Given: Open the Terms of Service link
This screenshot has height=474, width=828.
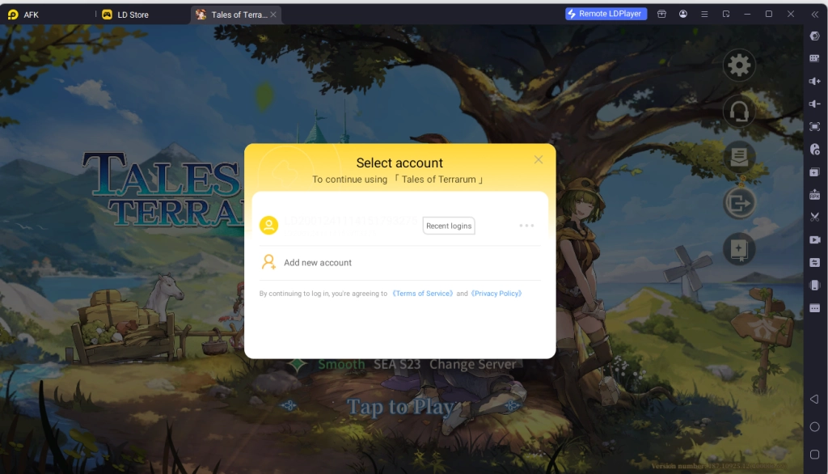Looking at the screenshot, I should 422,294.
